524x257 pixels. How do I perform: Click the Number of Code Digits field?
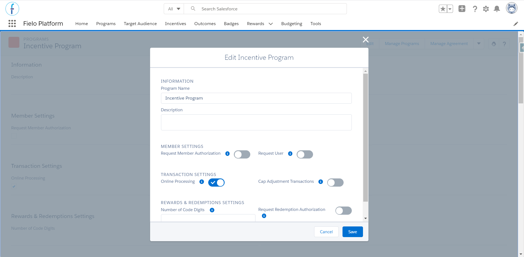tap(208, 218)
